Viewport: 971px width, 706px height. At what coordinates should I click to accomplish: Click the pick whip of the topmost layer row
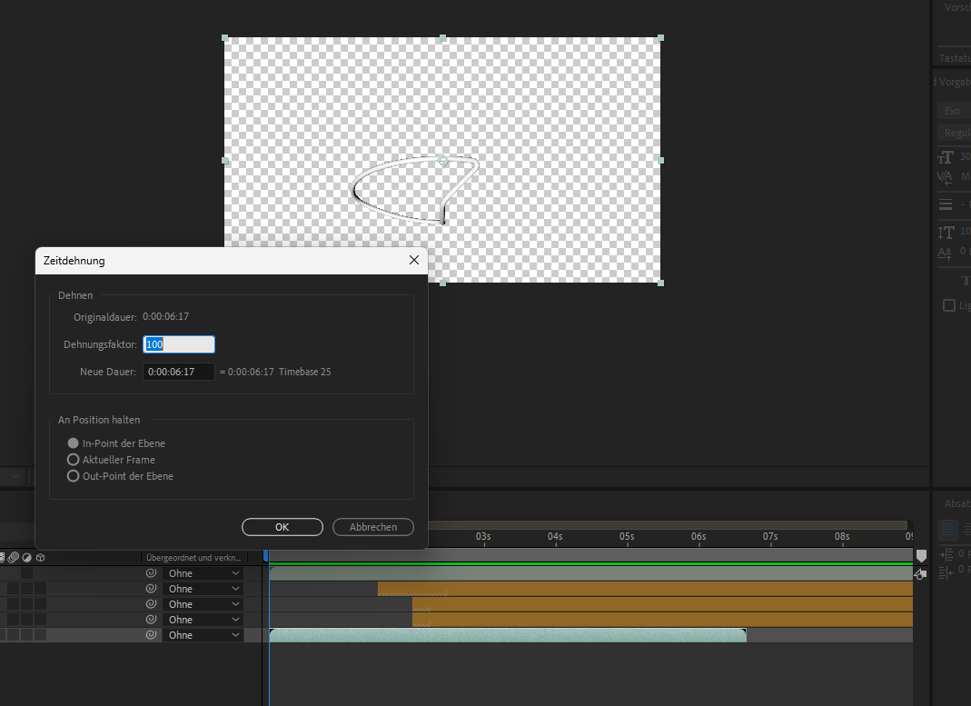point(151,572)
